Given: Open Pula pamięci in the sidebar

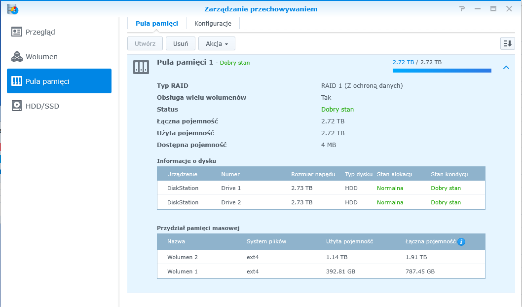Looking at the screenshot, I should tap(59, 81).
